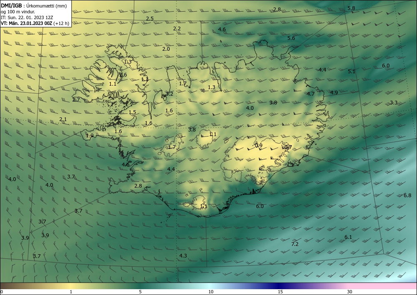Click the '2.5' map value

coord(150,19)
